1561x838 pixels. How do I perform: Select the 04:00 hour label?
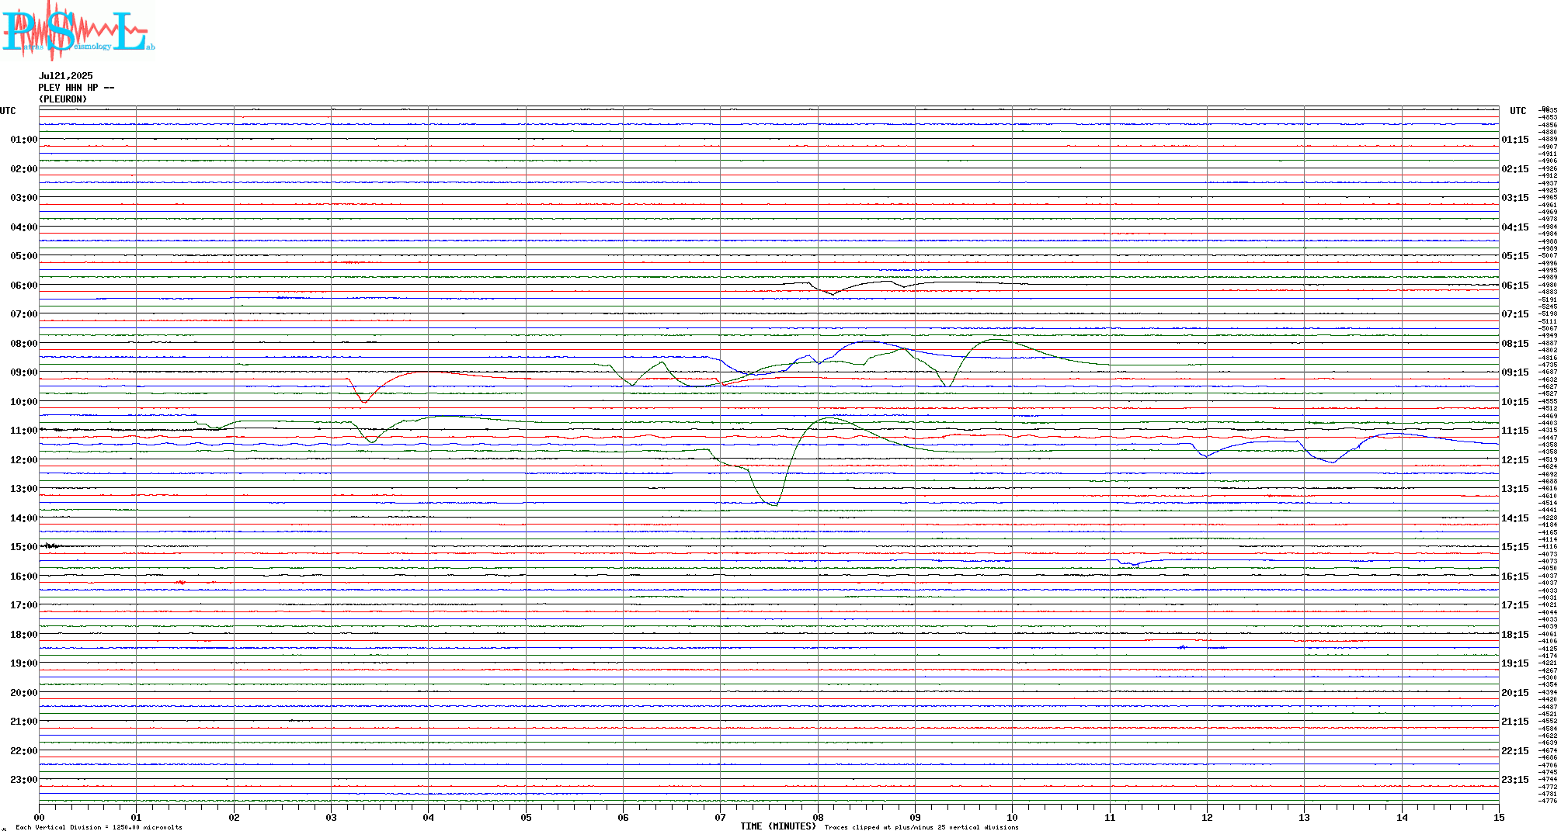point(24,227)
